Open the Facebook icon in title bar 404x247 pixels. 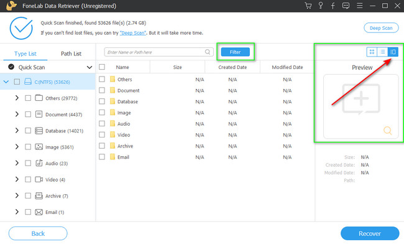[333, 6]
